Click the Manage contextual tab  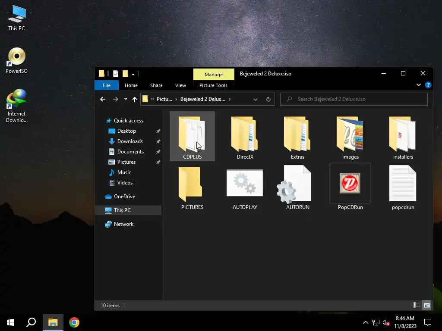pyautogui.click(x=214, y=75)
